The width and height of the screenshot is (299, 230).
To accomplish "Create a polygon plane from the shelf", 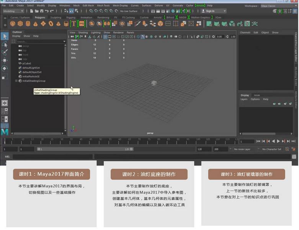I will coord(43,24).
